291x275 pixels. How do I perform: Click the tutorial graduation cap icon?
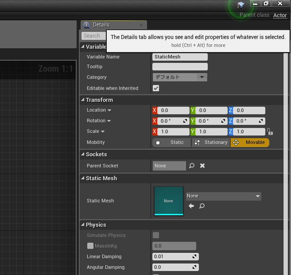coord(241,5)
